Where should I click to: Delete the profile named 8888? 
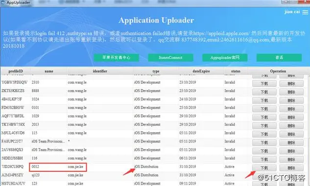291,92
